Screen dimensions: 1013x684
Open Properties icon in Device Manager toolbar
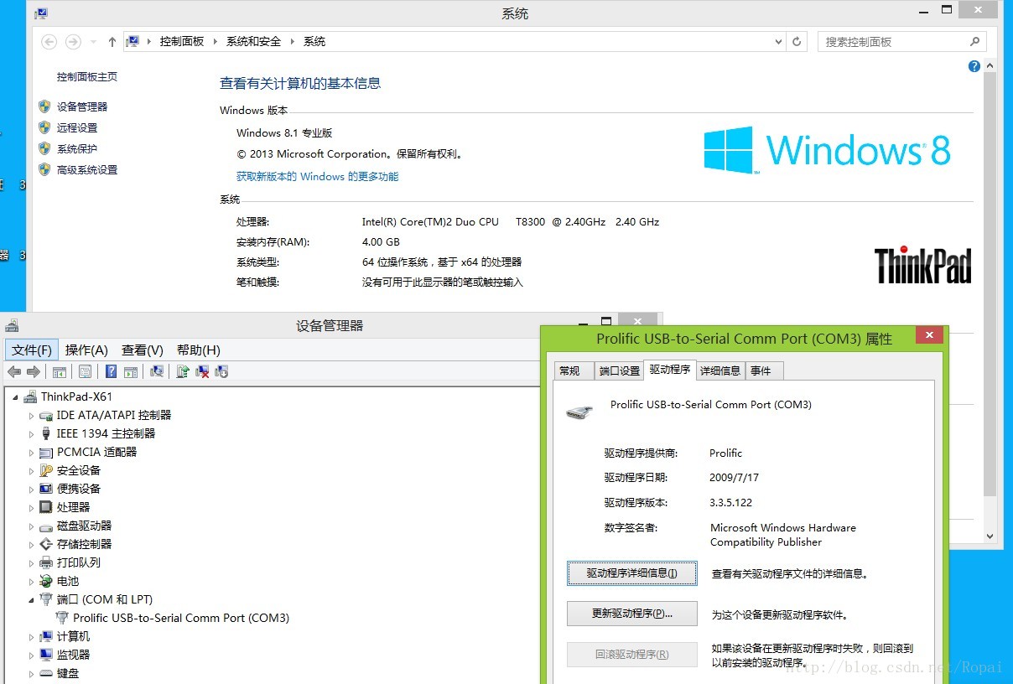[x=85, y=371]
